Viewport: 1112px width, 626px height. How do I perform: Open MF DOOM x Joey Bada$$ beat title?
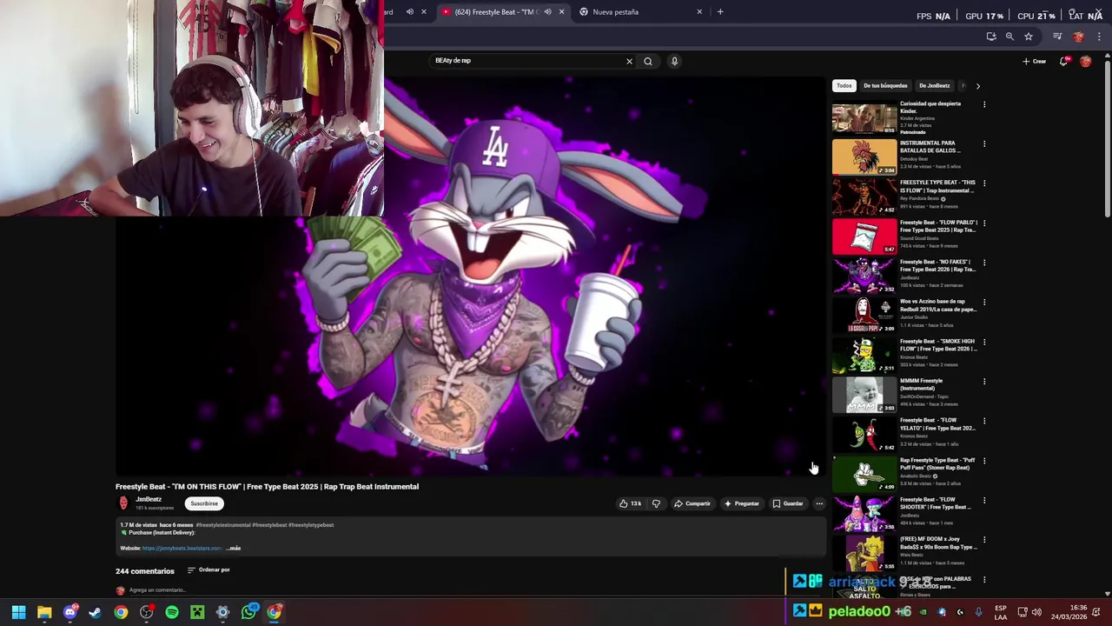(938, 543)
